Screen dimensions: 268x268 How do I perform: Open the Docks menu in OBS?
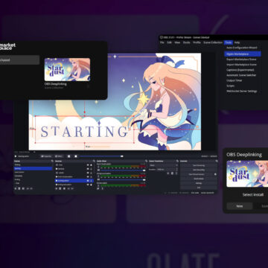click(187, 42)
